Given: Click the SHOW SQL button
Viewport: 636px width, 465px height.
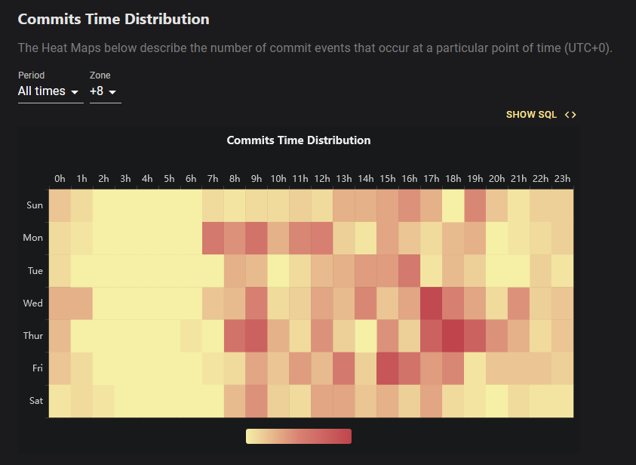Looking at the screenshot, I should [541, 115].
